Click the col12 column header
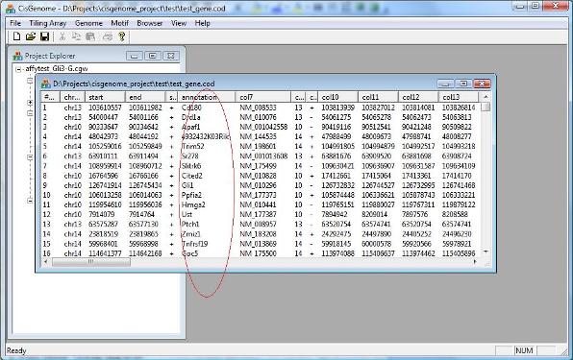Viewport: 573px width, 360px height. (x=418, y=97)
